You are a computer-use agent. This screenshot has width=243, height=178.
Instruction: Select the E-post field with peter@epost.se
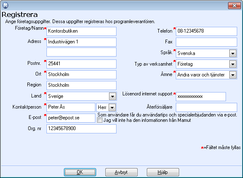pos(71,118)
